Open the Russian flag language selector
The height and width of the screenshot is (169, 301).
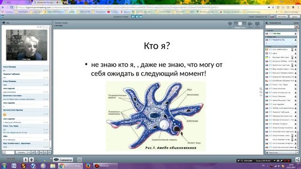(x=272, y=17)
